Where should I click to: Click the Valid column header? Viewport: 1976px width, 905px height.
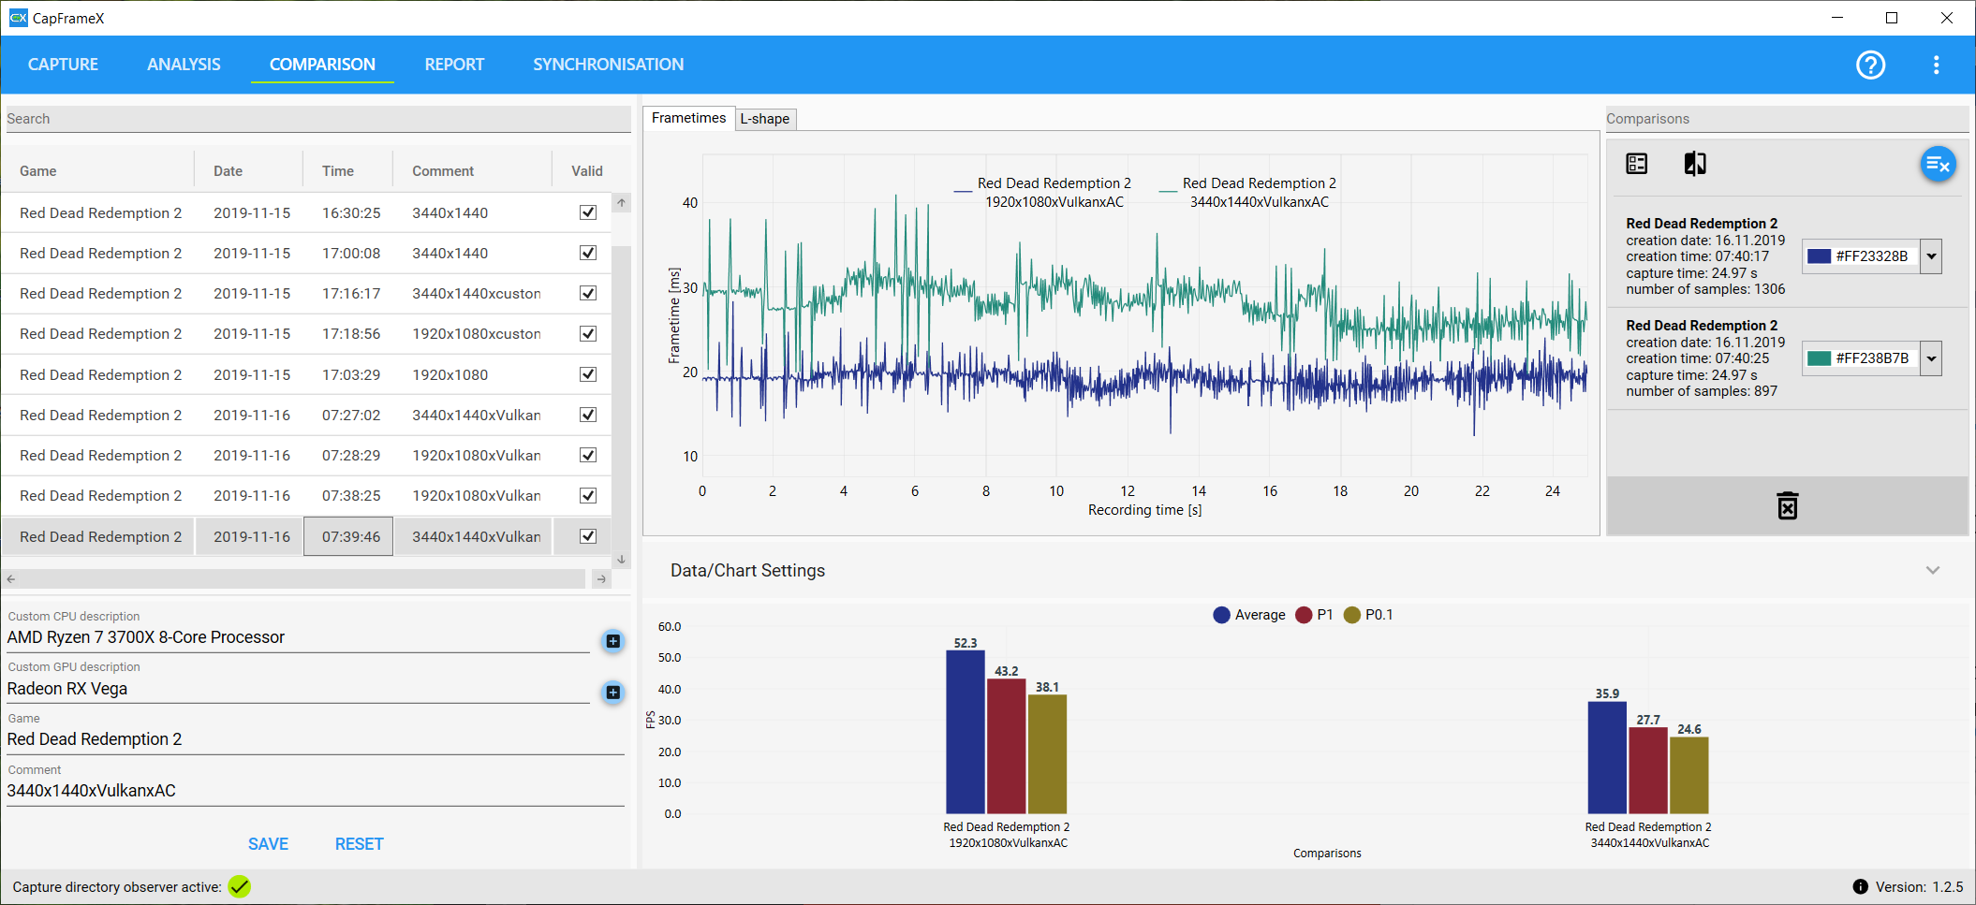click(x=587, y=171)
